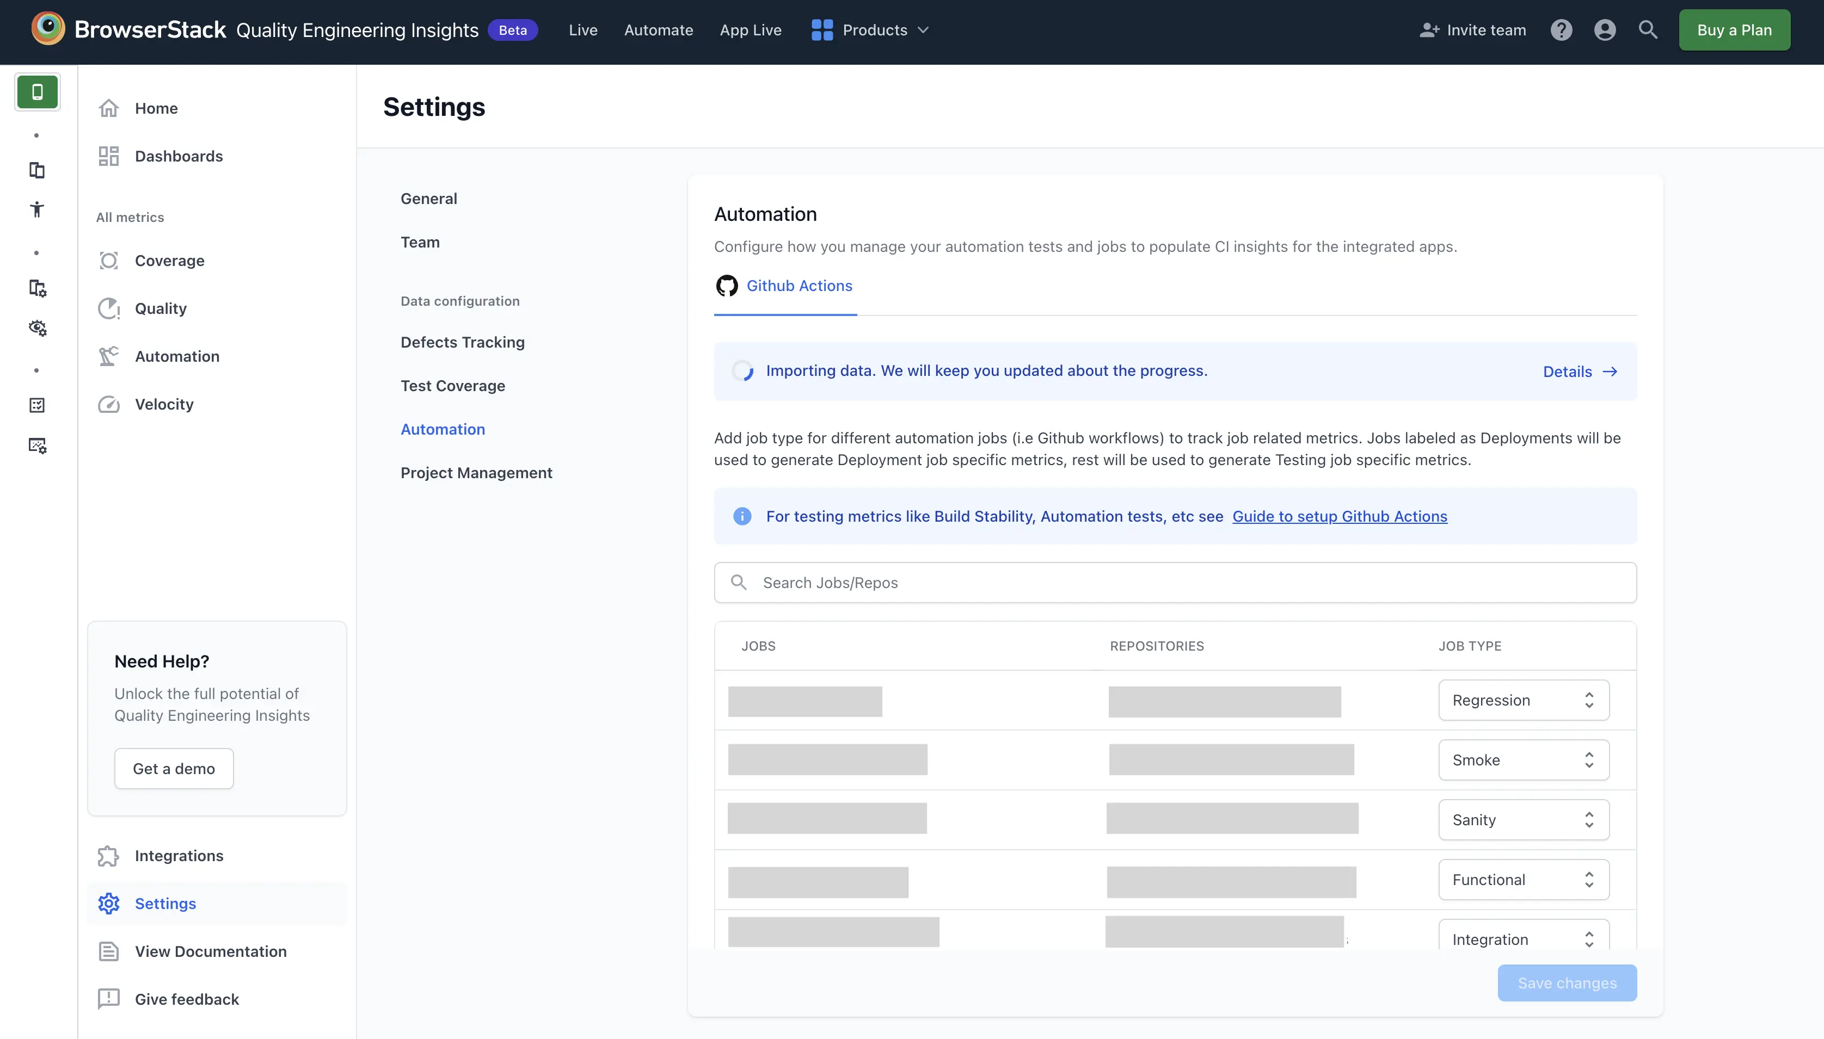This screenshot has height=1039, width=1824.
Task: Click the Buy a Plan button
Action: click(x=1734, y=30)
